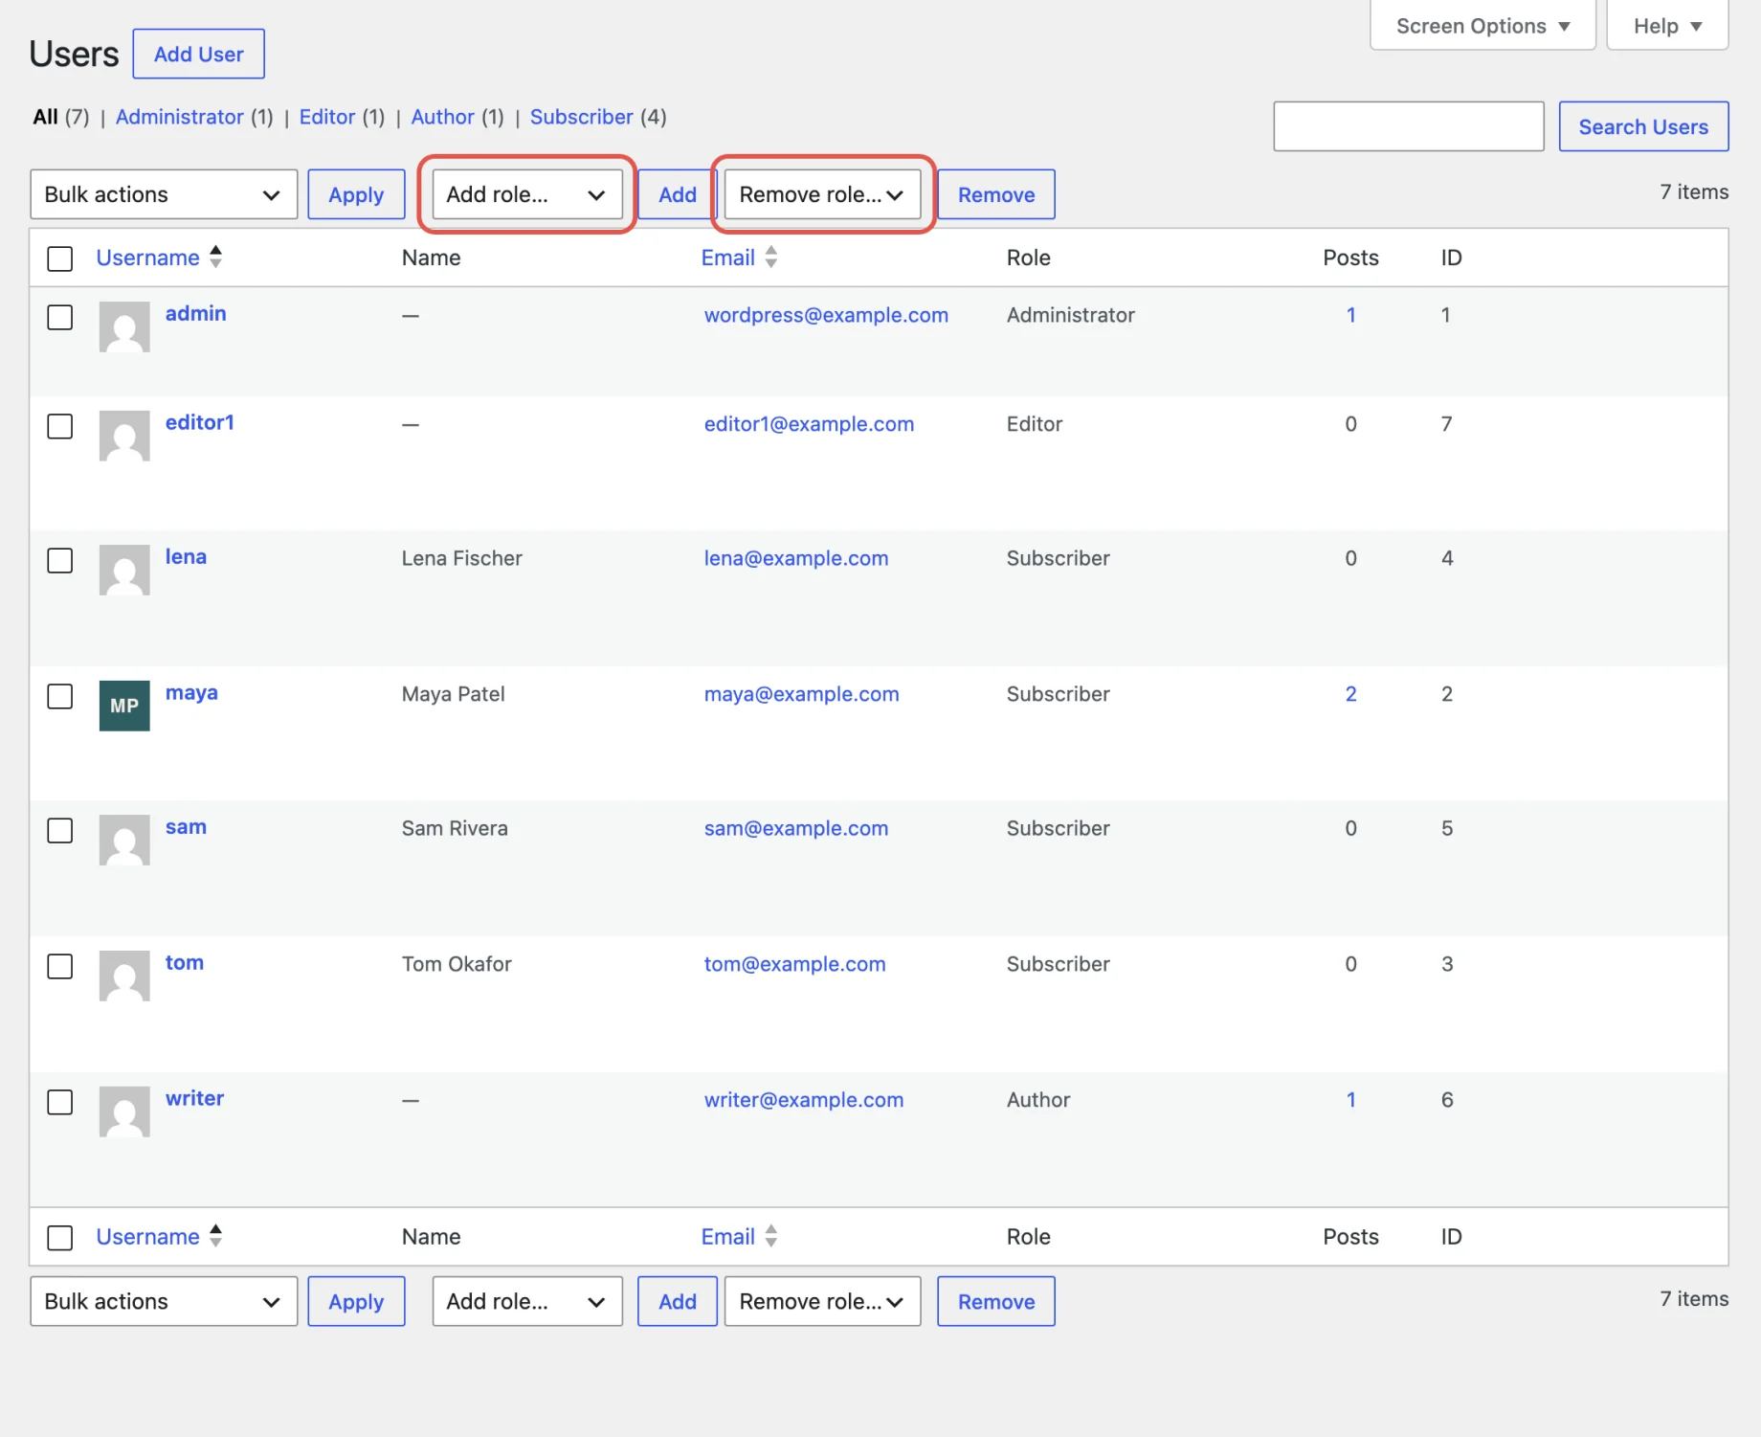Expand Screen Options panel
Image resolution: width=1761 pixels, height=1437 pixels.
[1482, 26]
